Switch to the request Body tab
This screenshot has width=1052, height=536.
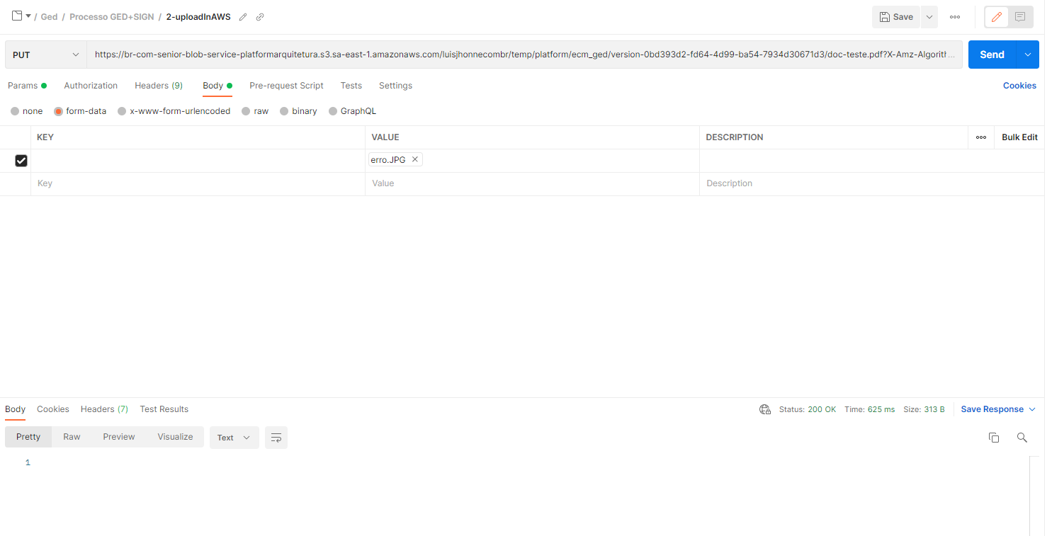217,86
